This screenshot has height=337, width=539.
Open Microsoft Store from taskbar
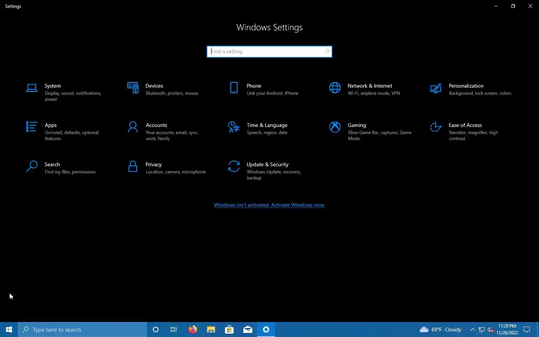coord(229,330)
